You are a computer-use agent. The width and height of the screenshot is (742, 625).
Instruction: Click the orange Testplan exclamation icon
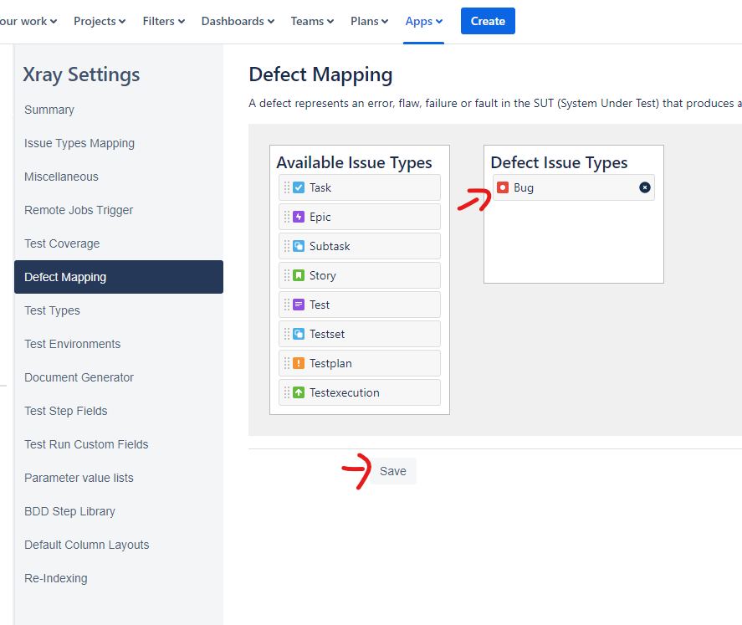(x=299, y=364)
